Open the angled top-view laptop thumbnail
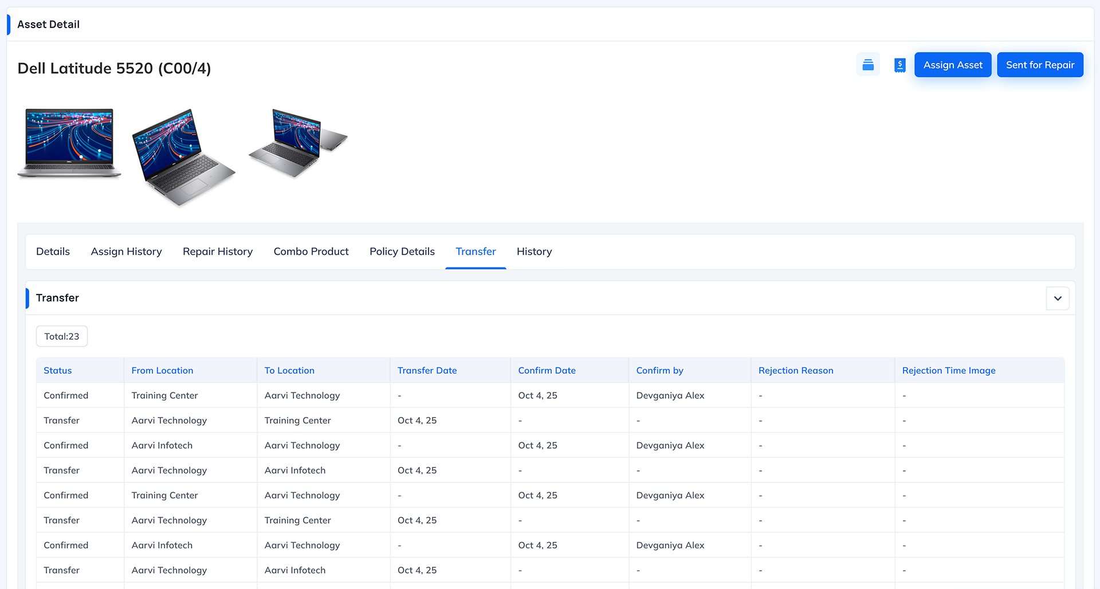 coord(183,156)
